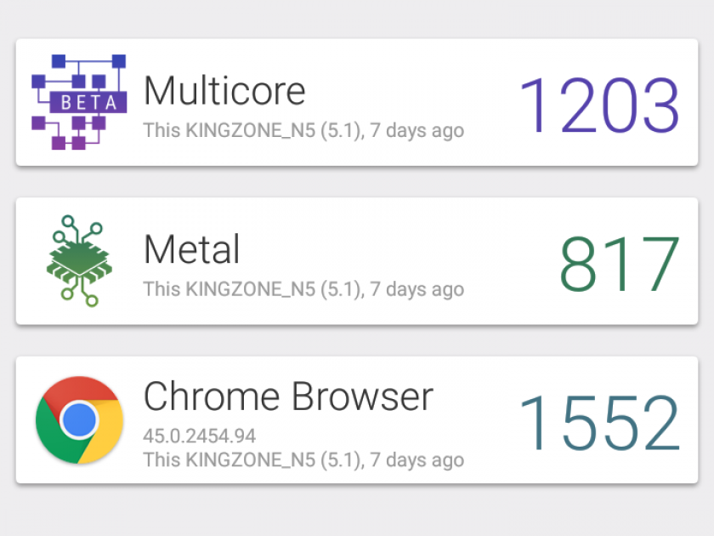Image resolution: width=714 pixels, height=536 pixels.
Task: Tap the purple squares at the Multicore icon's bottom
Action: click(x=68, y=143)
